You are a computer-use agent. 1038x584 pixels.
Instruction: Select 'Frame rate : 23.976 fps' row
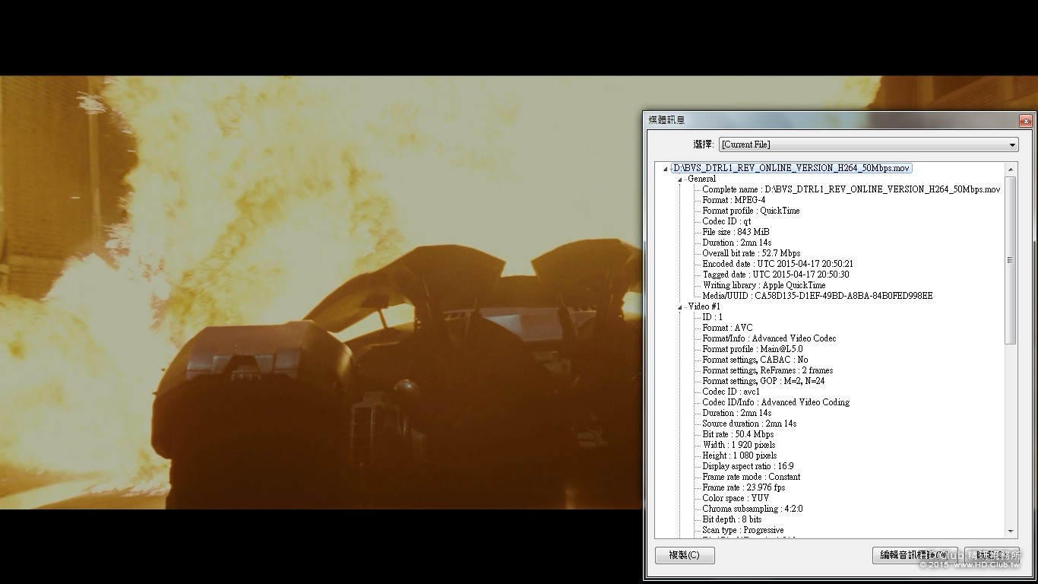(x=744, y=487)
